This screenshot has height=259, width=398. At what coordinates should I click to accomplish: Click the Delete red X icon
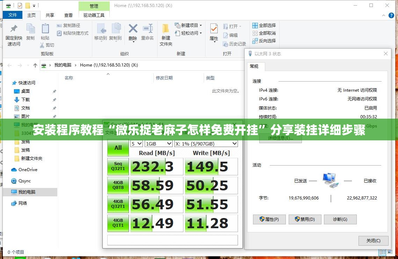pos(133,28)
